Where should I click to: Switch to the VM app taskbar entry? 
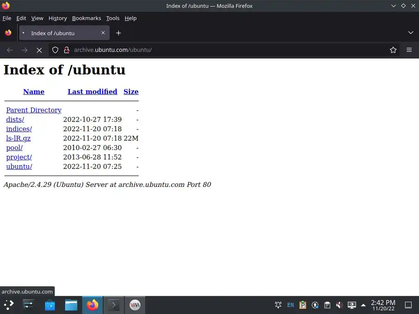click(135, 305)
